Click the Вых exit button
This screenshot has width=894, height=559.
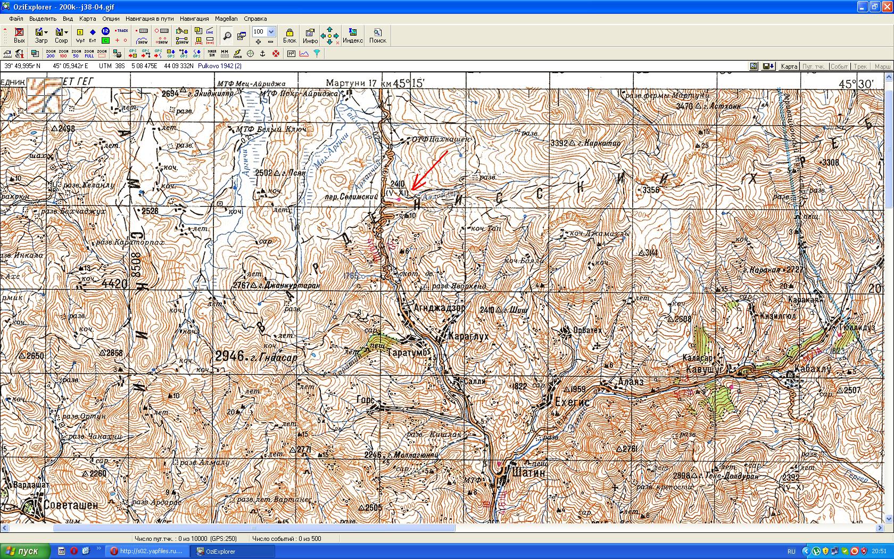[19, 35]
